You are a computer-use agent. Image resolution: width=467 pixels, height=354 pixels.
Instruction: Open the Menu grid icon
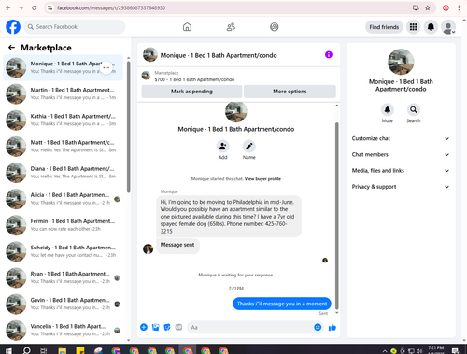[x=413, y=27]
